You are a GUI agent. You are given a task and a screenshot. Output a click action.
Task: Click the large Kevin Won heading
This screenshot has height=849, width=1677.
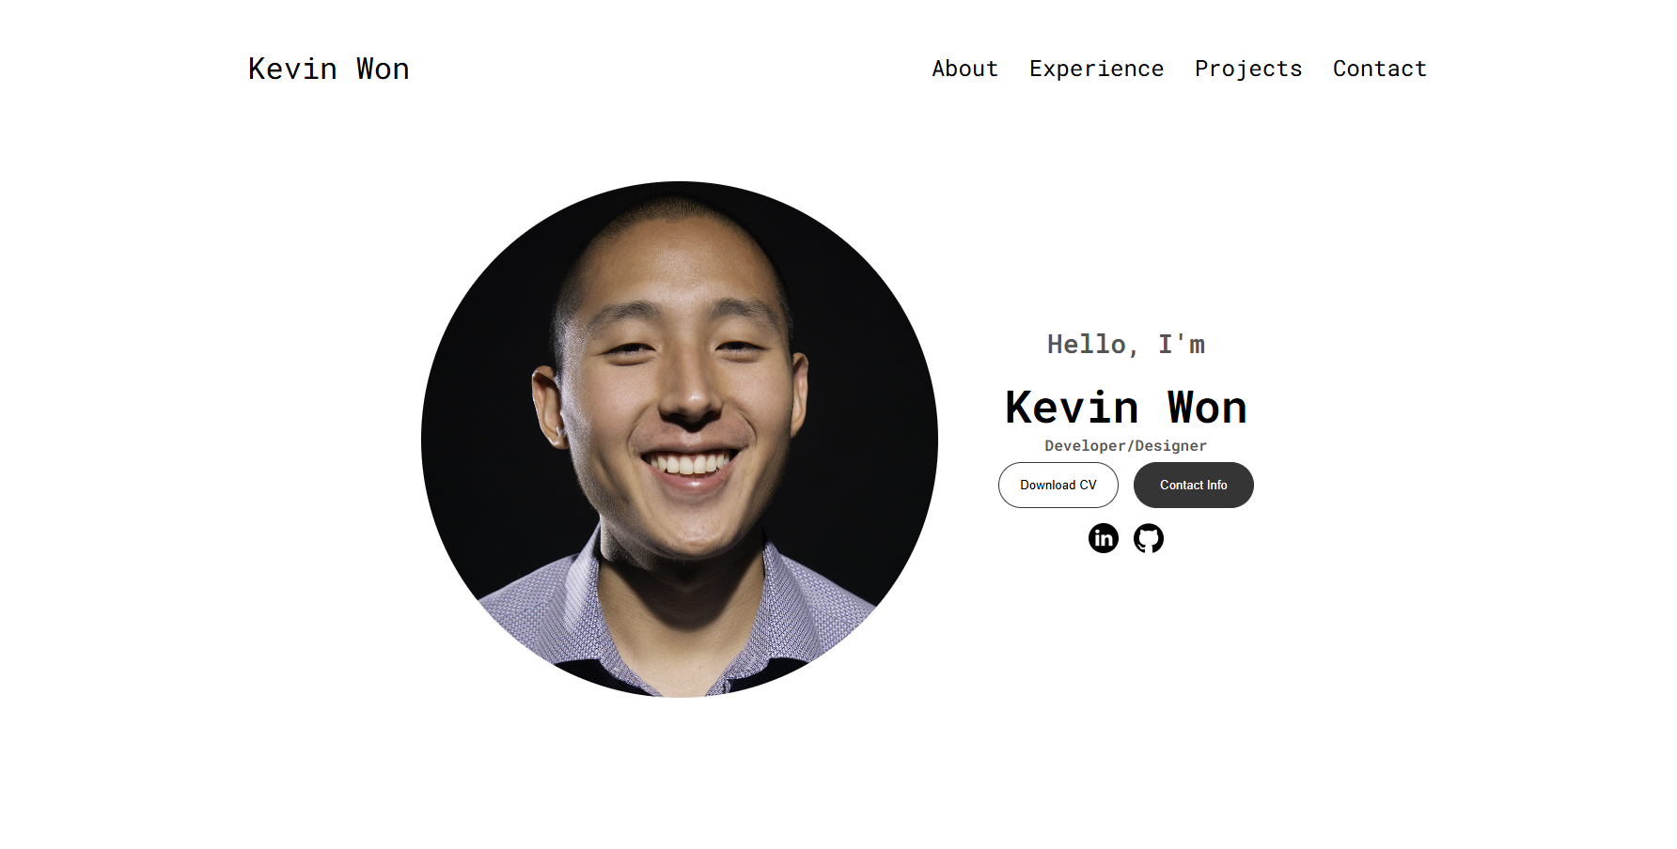coord(1126,408)
